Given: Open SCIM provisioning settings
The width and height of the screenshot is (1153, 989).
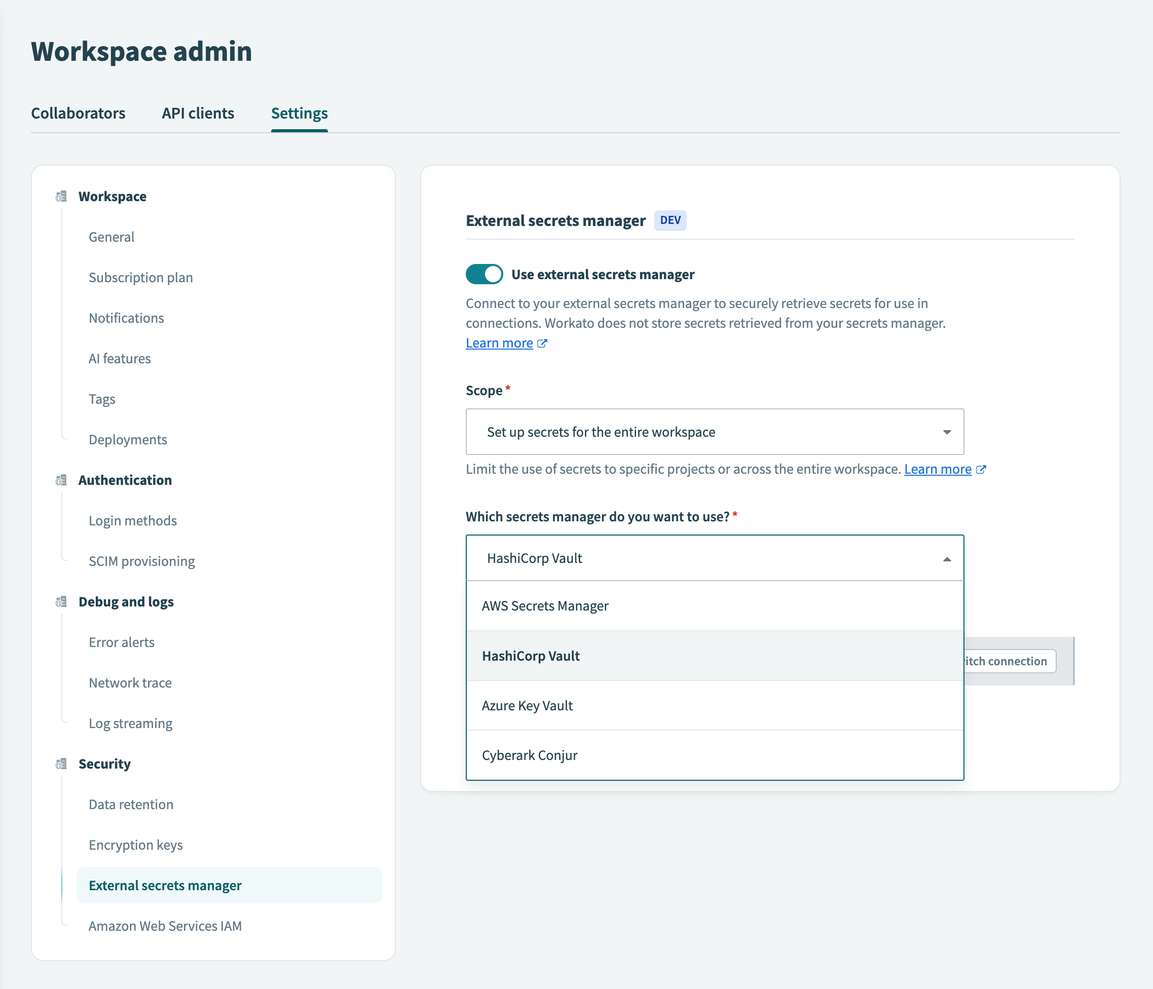Looking at the screenshot, I should click(x=141, y=561).
